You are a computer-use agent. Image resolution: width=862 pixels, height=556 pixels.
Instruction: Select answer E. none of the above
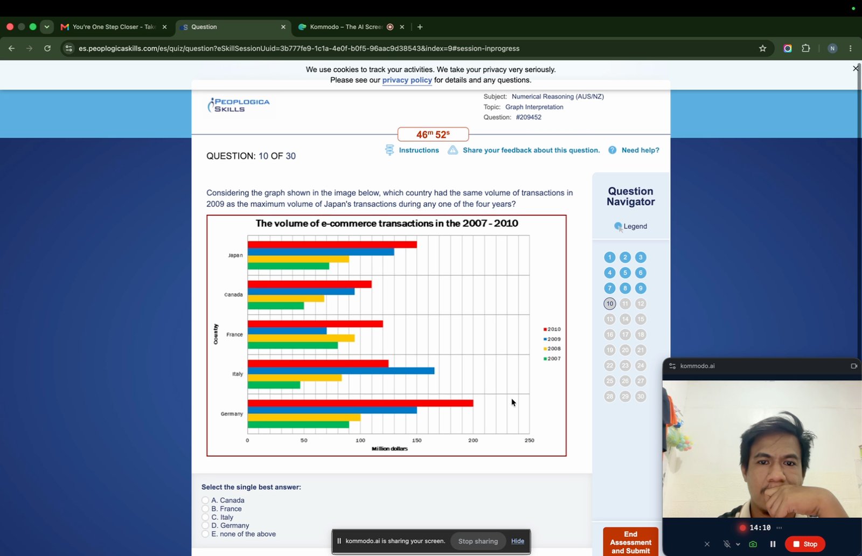pyautogui.click(x=205, y=533)
